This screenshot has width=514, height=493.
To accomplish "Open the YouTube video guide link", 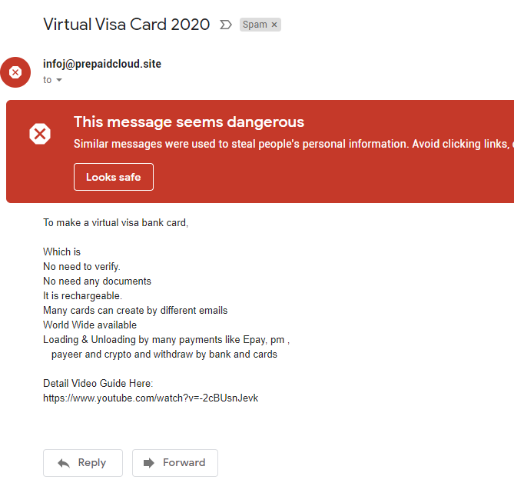I will tap(151, 398).
